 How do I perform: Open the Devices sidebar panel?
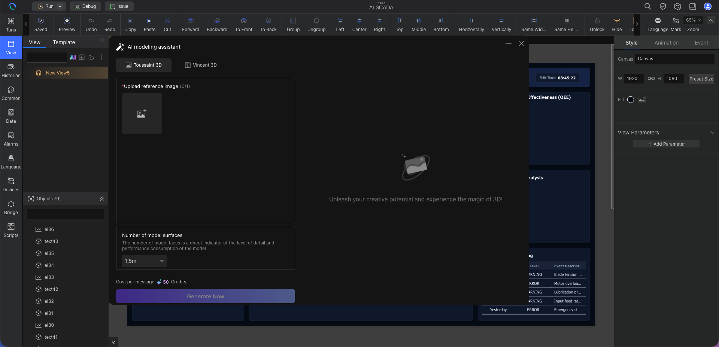[11, 185]
